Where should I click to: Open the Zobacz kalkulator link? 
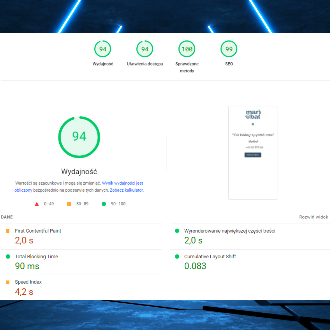127,190
